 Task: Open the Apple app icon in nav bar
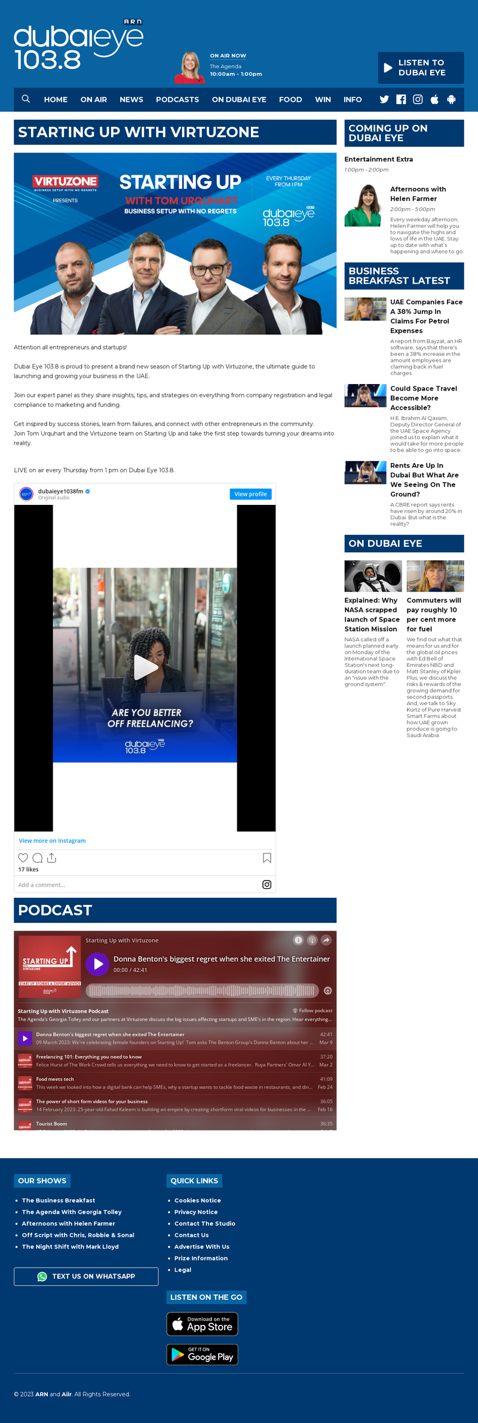(434, 99)
